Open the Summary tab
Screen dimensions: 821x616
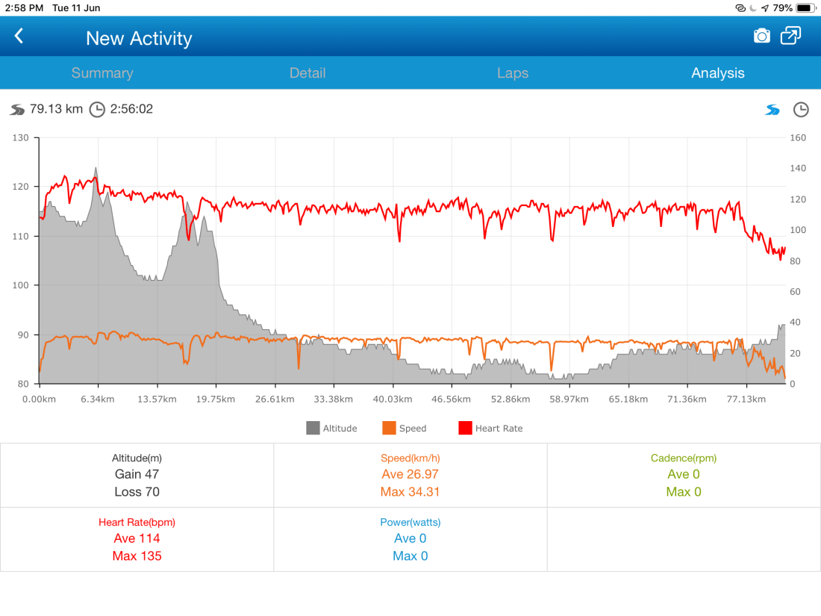coord(102,73)
